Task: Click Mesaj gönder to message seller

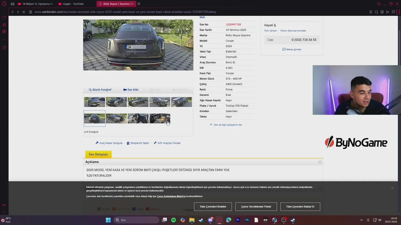Action: 292,49
